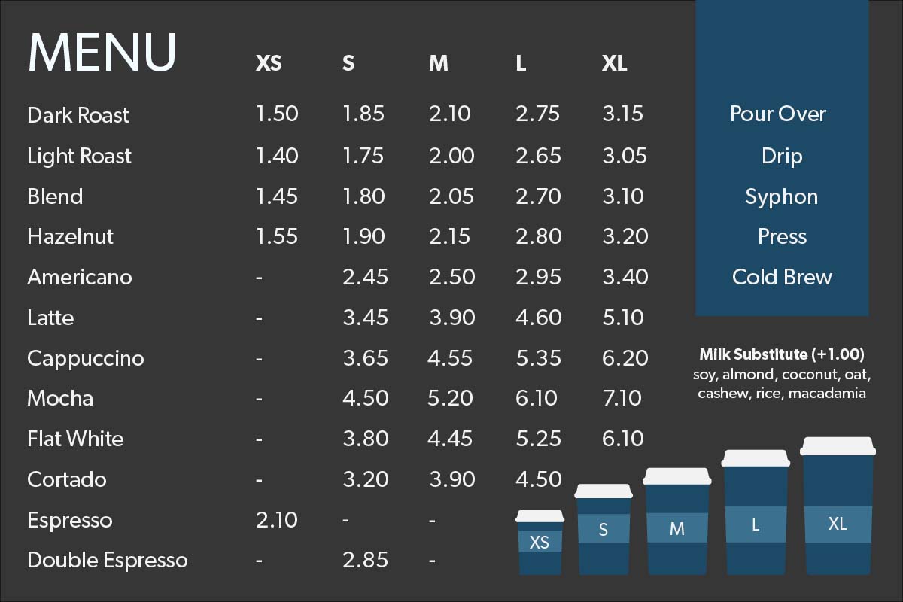Select the Cappuccino row label
The image size is (903, 602).
85,358
